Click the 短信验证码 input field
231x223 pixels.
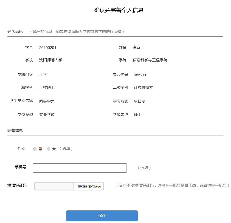coord(54,186)
